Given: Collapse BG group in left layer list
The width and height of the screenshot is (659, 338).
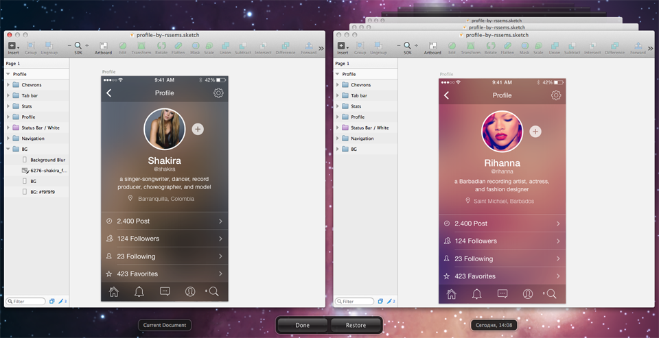Looking at the screenshot, I should pyautogui.click(x=8, y=149).
